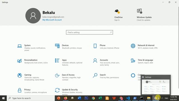This screenshot has height=101, width=179.
Task: Click in the Find a setting box
Action: (89, 33)
